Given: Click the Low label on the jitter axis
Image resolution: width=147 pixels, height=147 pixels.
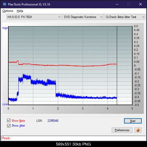Looking at the screenshot, I should [x=5, y=104].
